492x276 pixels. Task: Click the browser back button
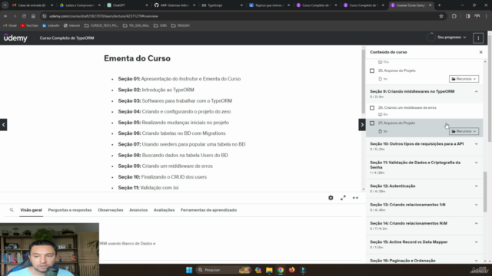pyautogui.click(x=5, y=16)
